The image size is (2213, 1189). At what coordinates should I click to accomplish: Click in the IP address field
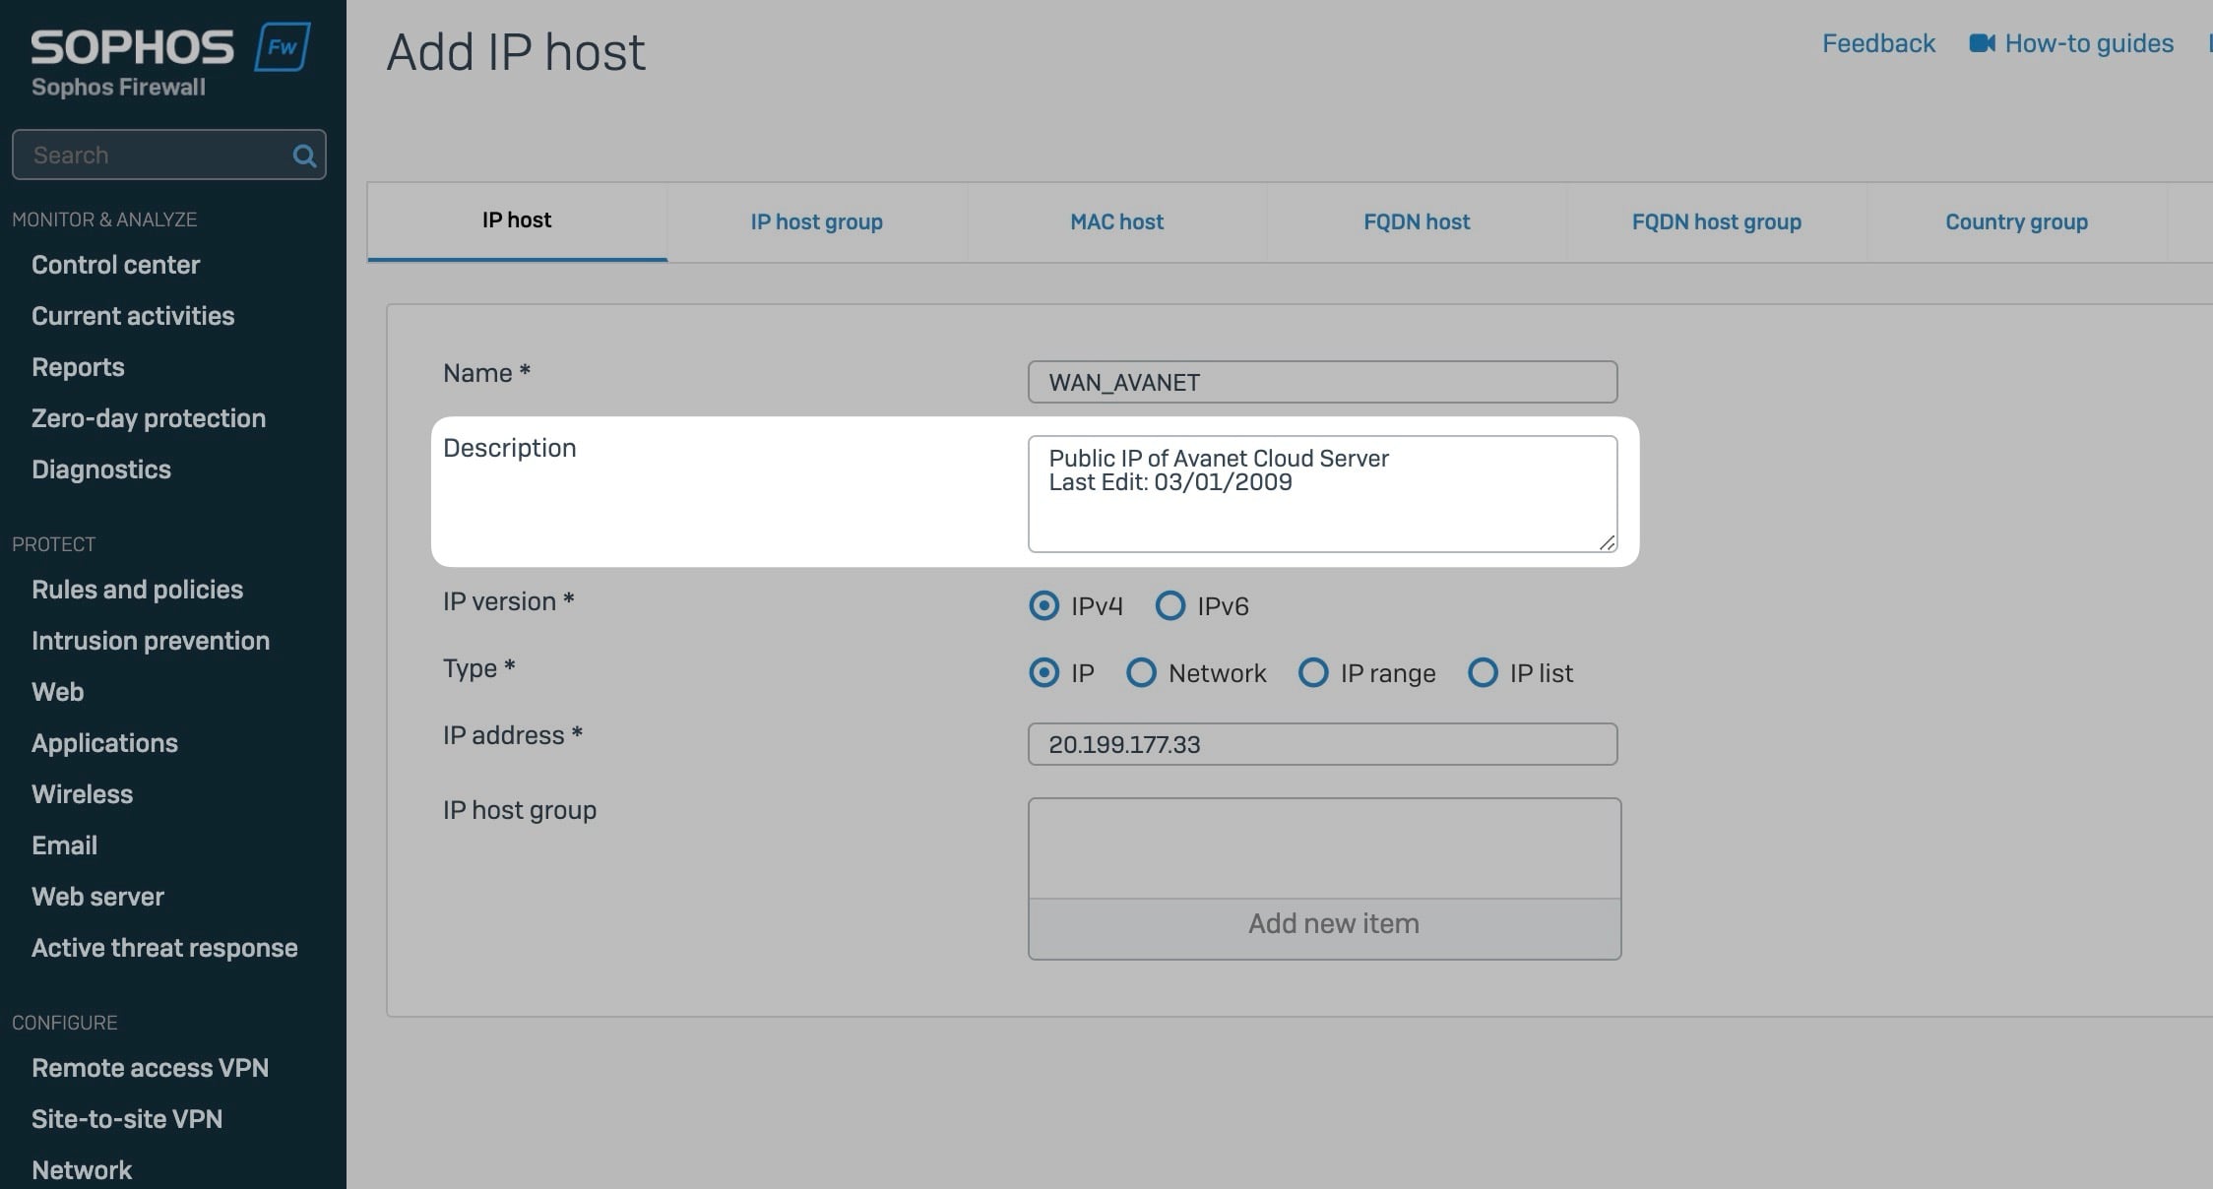click(1321, 744)
